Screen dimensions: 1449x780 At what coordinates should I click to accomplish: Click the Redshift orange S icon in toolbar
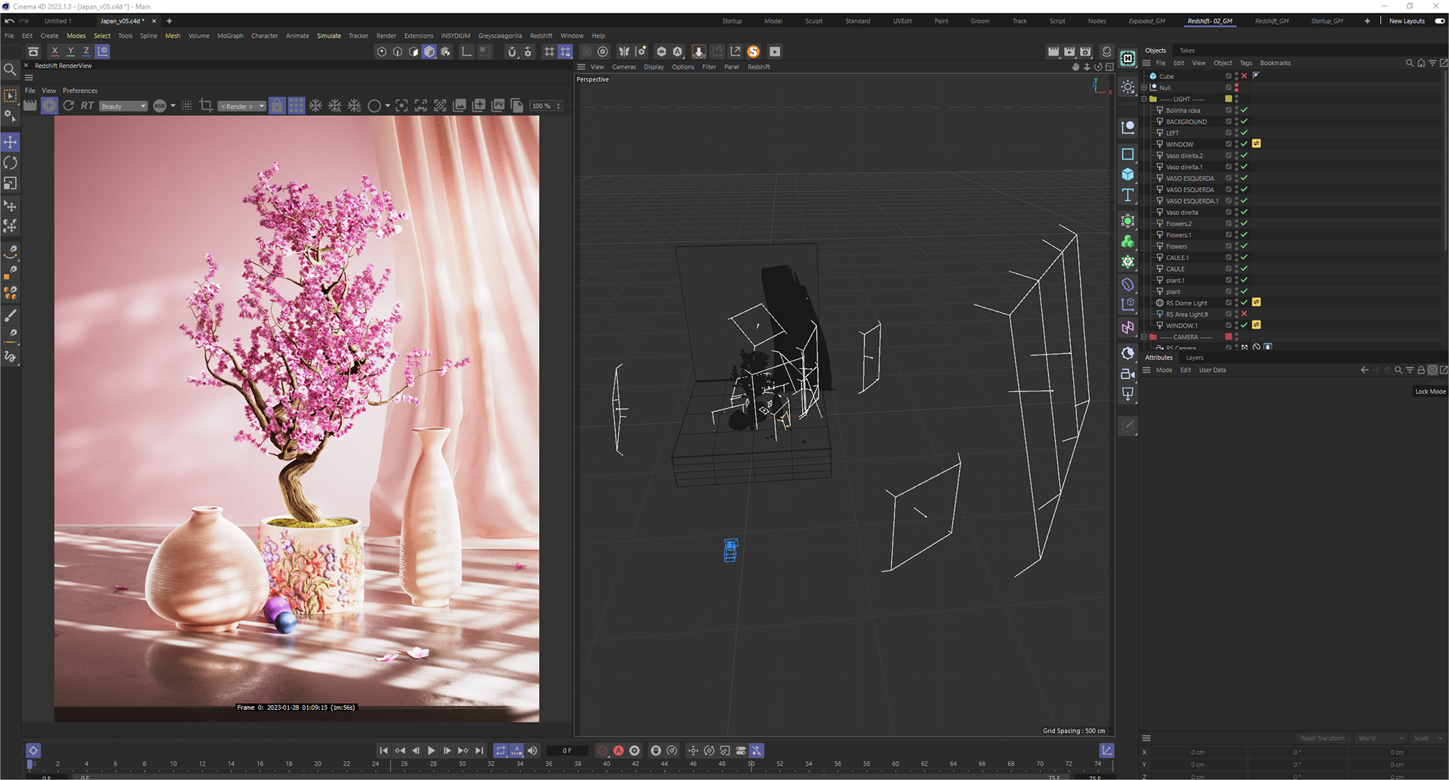(x=753, y=51)
